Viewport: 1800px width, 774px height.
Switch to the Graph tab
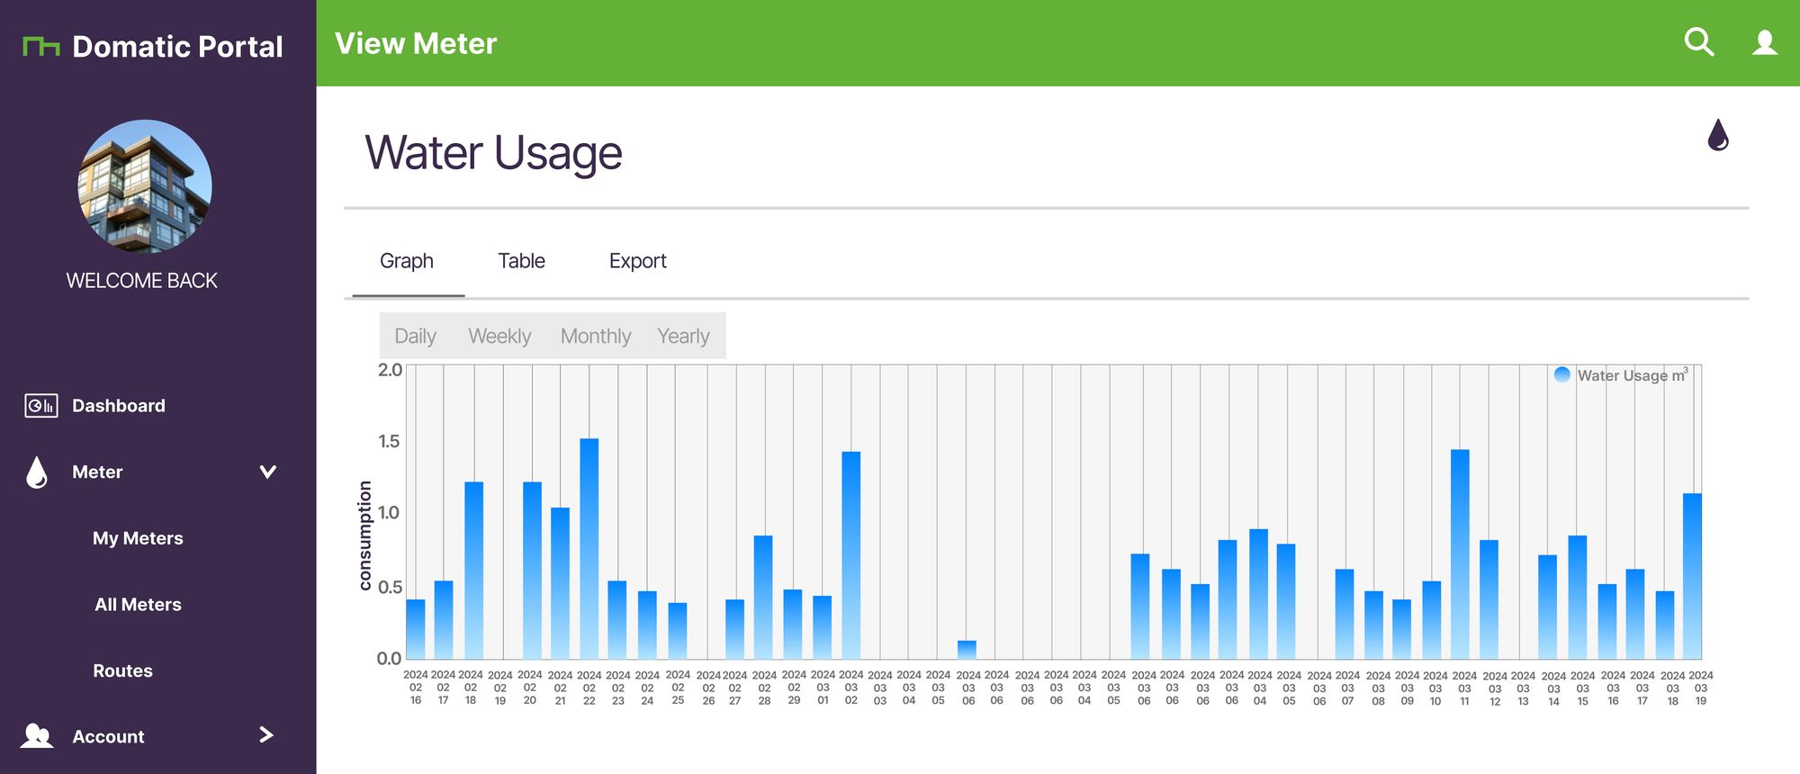(x=407, y=261)
